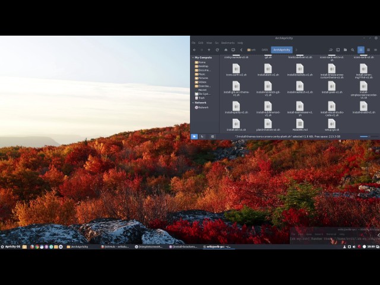380x285 pixels.
Task: Select the install-visual-studio-code-v1.sh file
Action: pyautogui.click(x=331, y=109)
